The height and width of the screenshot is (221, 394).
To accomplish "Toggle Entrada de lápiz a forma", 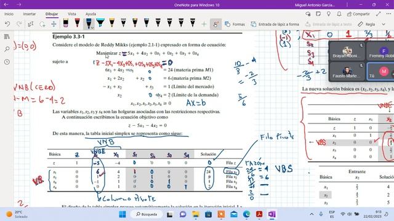I will (x=275, y=24).
